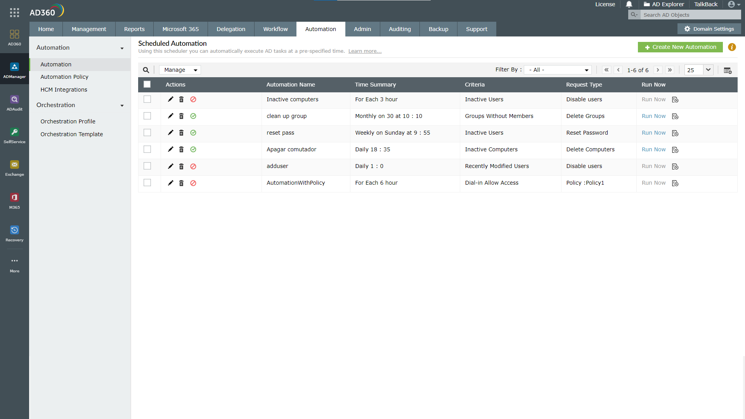Disable the Apagar comutador automation
This screenshot has height=419, width=745.
193,149
